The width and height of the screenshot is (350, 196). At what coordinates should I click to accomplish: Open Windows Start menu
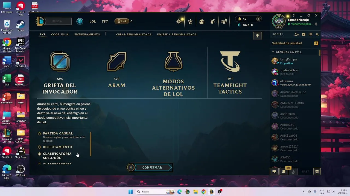pyautogui.click(x=130, y=192)
